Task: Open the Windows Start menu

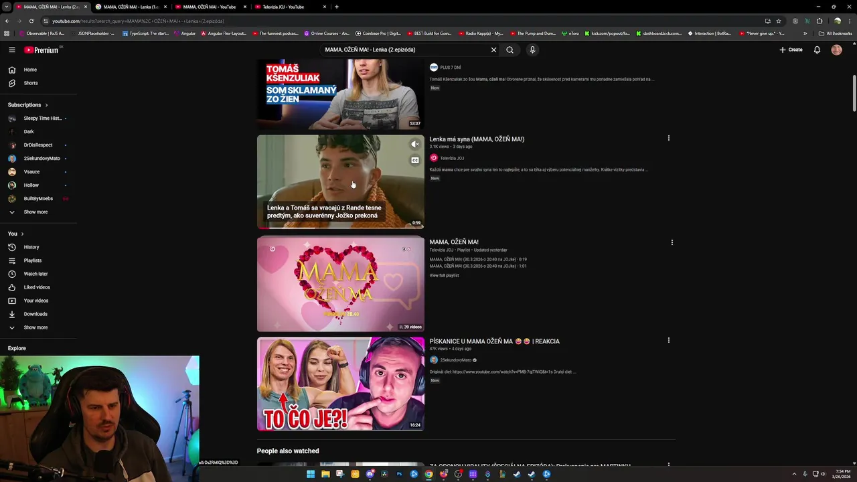Action: point(311,474)
